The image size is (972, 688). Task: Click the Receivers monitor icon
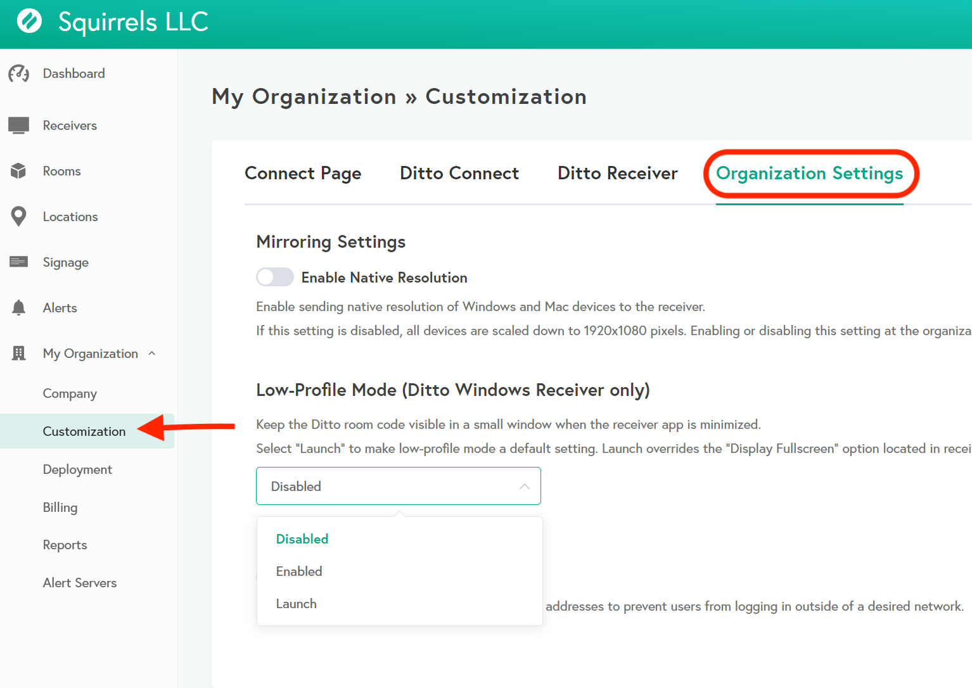pos(19,125)
